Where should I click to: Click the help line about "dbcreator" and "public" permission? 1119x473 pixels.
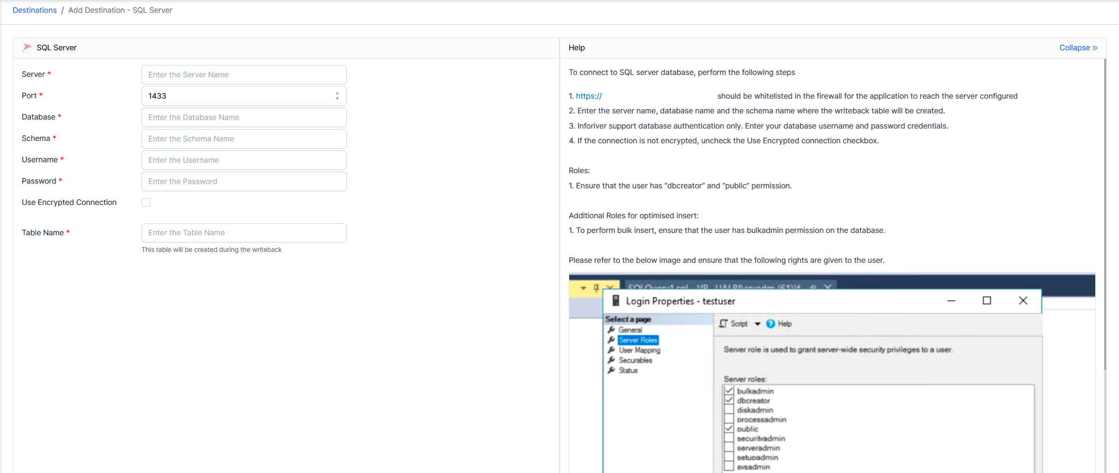click(x=680, y=185)
